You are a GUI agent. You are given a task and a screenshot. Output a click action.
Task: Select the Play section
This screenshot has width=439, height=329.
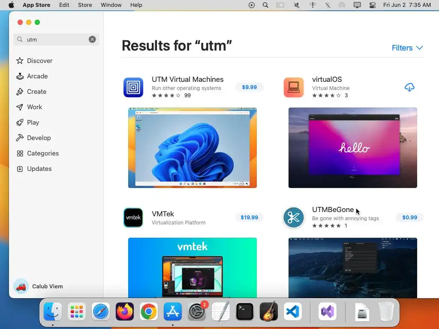pos(28,123)
